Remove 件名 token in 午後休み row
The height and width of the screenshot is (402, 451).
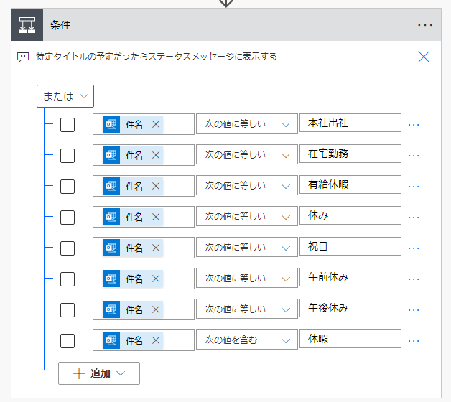pos(155,309)
